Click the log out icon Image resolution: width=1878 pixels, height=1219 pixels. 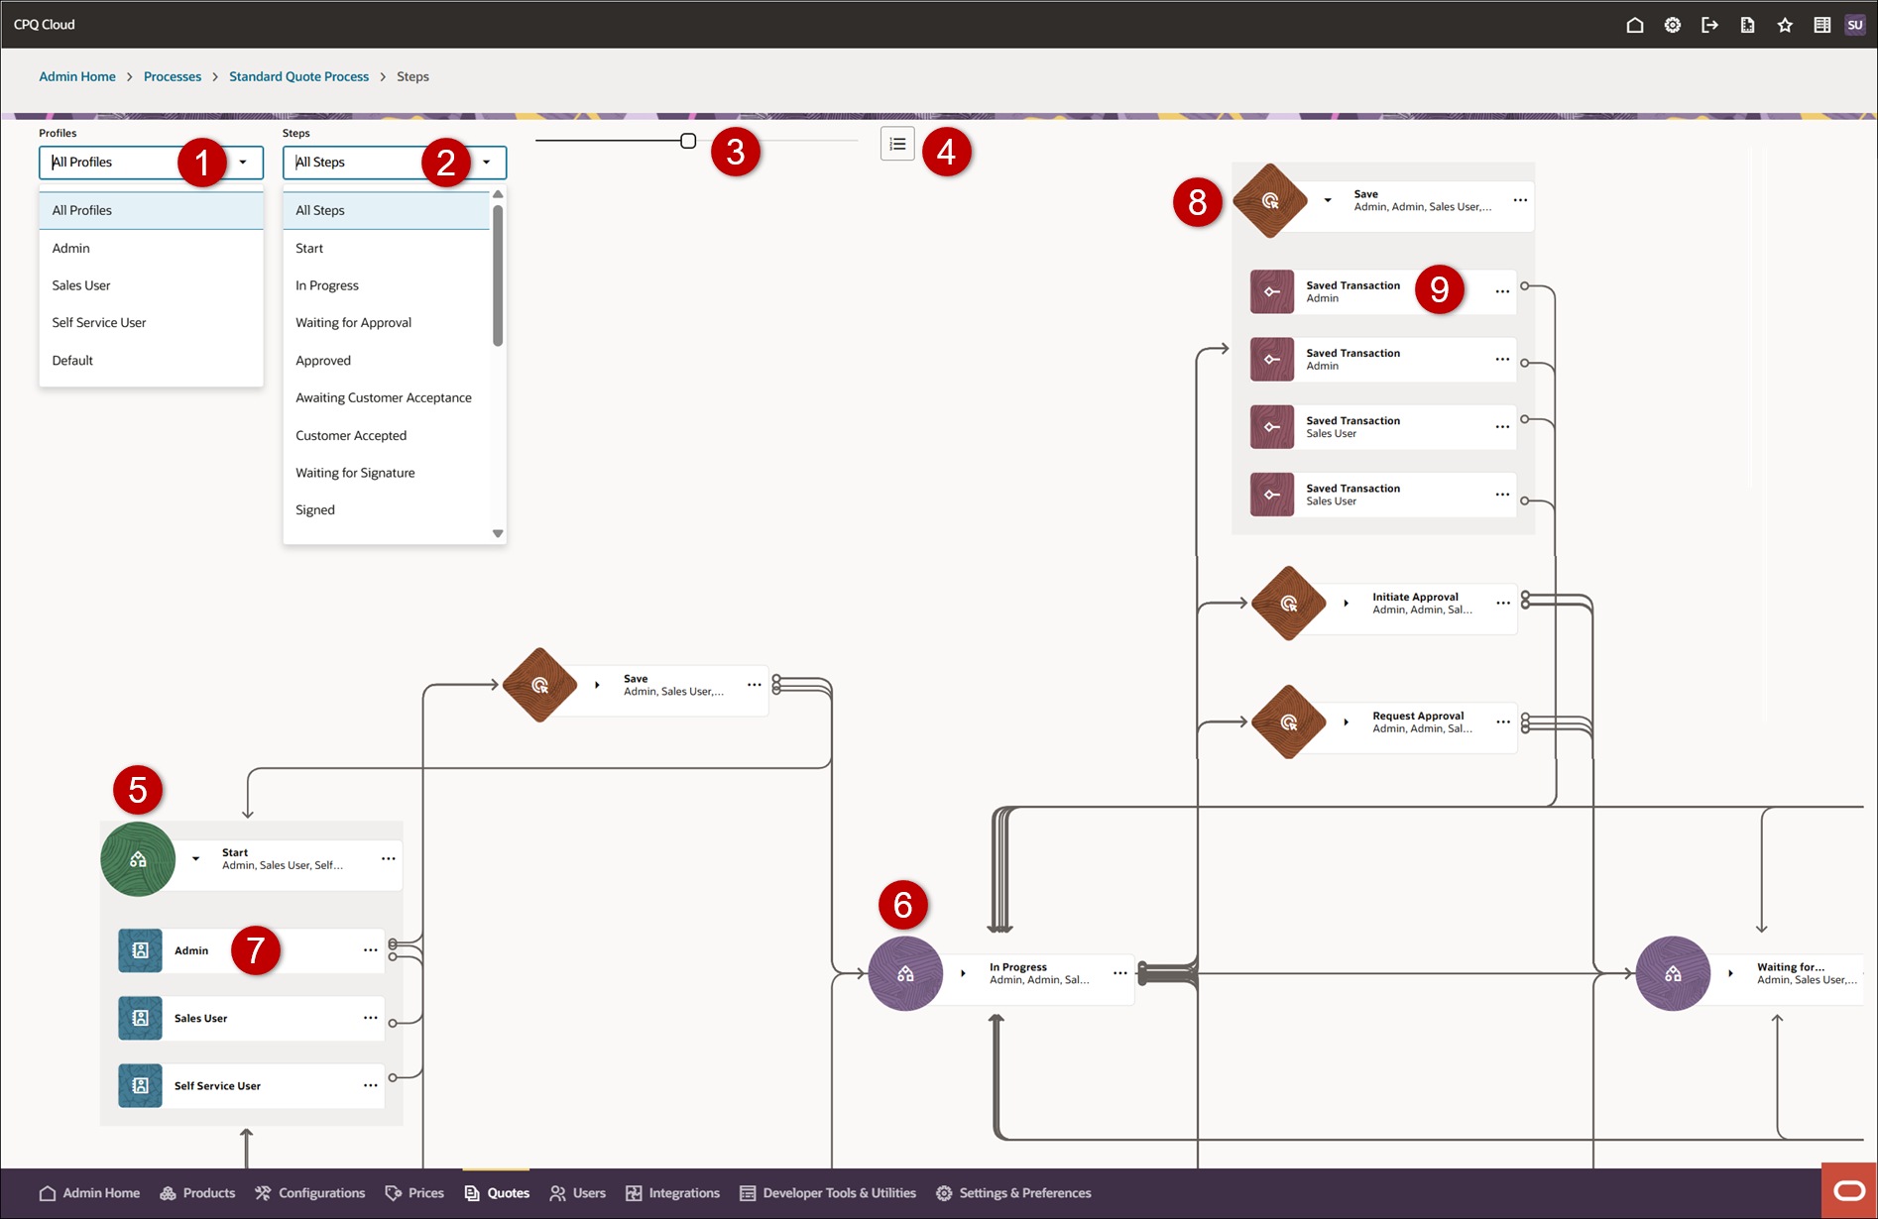1709,24
